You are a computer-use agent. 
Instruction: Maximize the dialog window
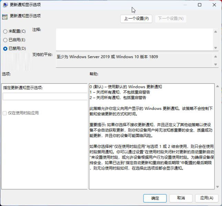click(200, 5)
